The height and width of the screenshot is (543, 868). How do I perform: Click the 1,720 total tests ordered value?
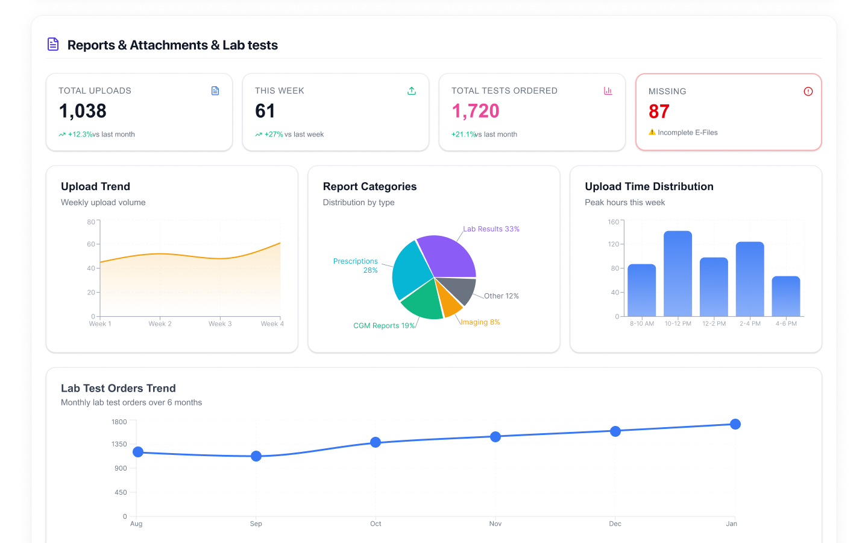point(476,111)
